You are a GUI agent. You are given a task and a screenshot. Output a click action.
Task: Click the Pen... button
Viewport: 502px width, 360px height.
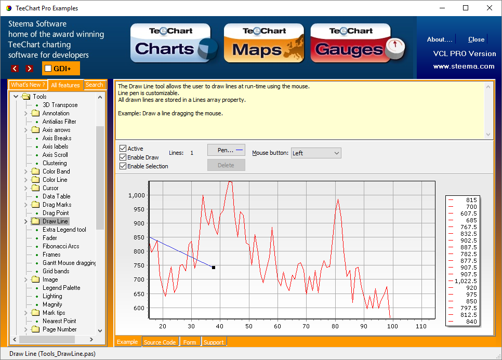pos(226,150)
